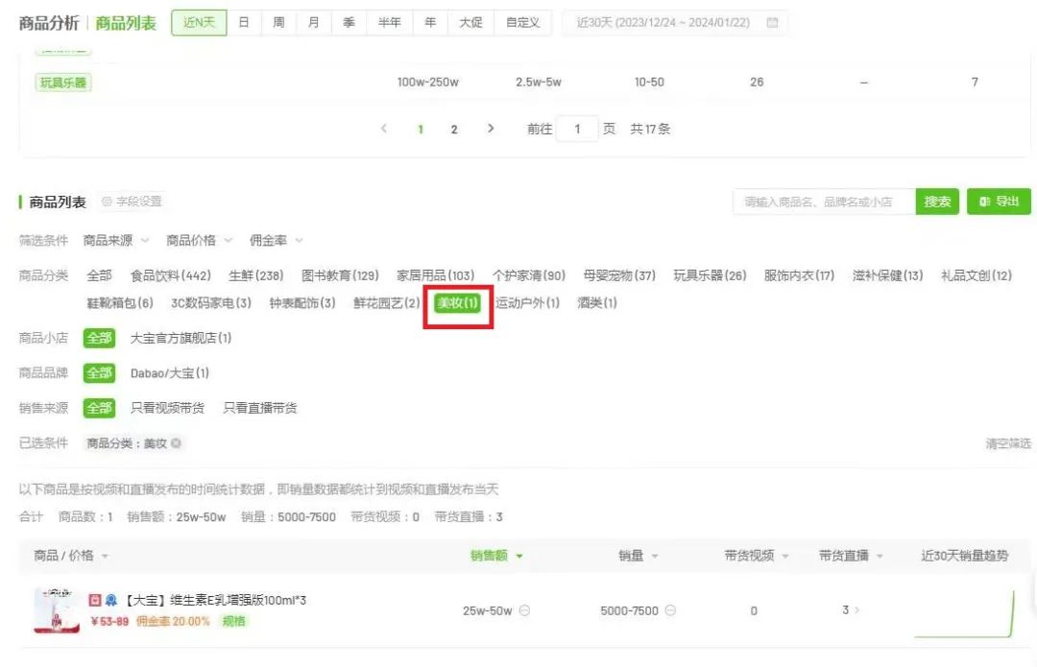Remove the 美妆 filter tag via x icon
The width and height of the screenshot is (1037, 667).
tap(176, 443)
